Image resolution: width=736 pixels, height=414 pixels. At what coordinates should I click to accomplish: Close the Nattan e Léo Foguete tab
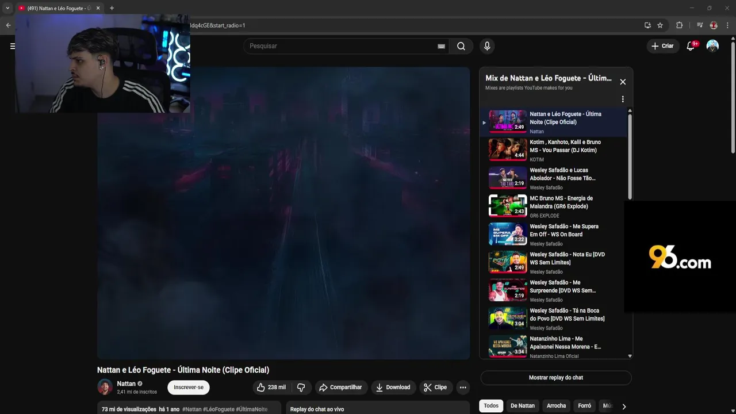click(98, 8)
